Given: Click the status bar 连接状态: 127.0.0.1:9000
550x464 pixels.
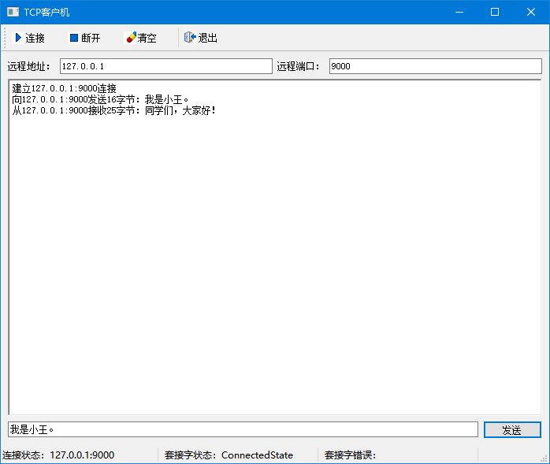Looking at the screenshot, I should (x=58, y=455).
